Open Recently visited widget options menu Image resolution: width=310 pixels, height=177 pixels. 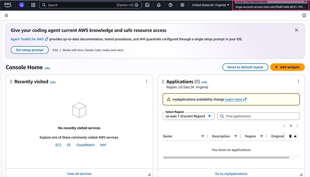click(147, 82)
